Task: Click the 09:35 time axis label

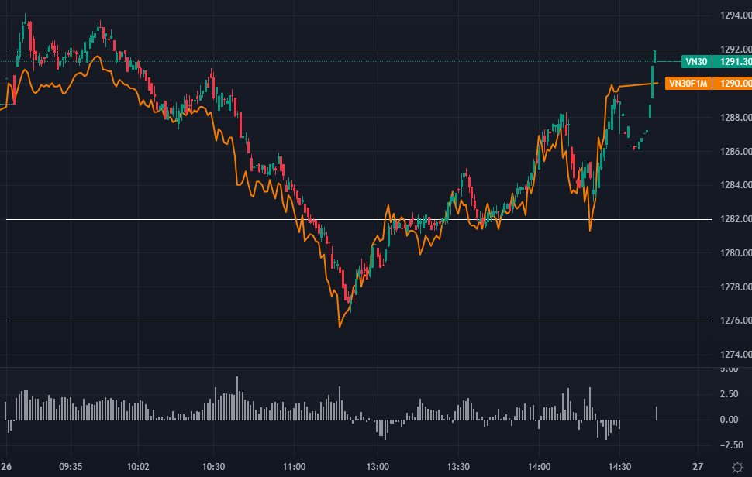Action: 71,466
